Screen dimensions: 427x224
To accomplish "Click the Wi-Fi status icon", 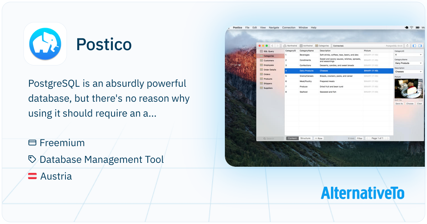I will (x=412, y=27).
